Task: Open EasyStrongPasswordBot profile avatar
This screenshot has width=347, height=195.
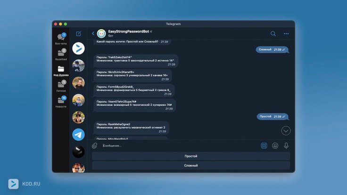Action: (x=101, y=33)
